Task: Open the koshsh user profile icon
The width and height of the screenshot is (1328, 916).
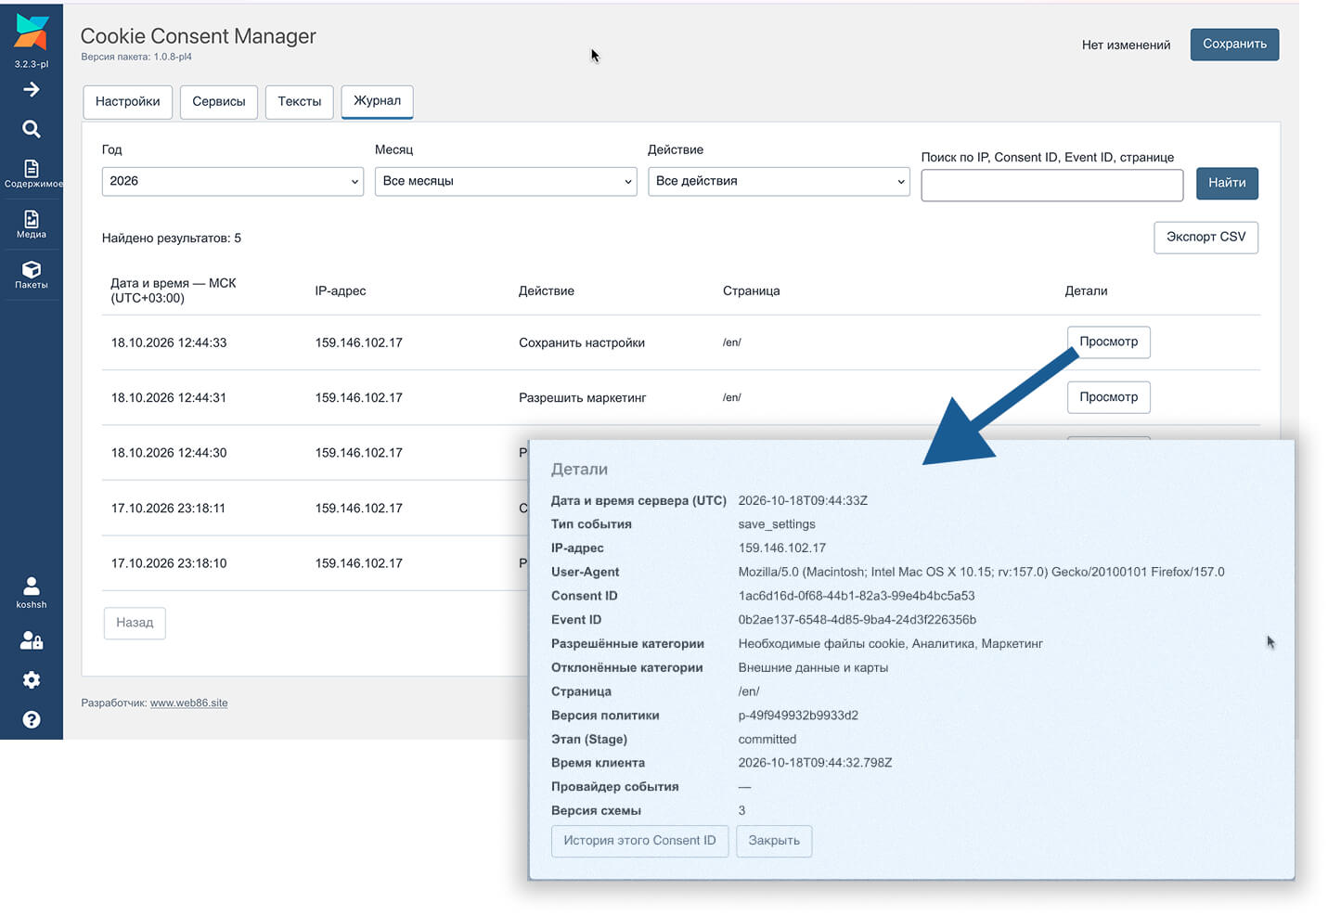Action: (x=32, y=592)
